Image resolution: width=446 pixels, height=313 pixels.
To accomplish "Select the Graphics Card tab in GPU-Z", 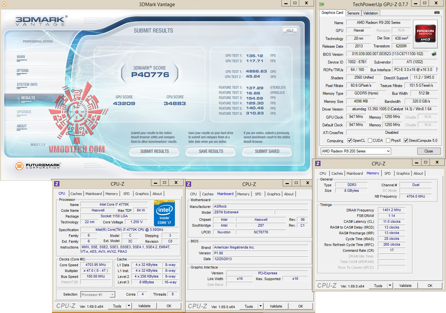I will [332, 13].
